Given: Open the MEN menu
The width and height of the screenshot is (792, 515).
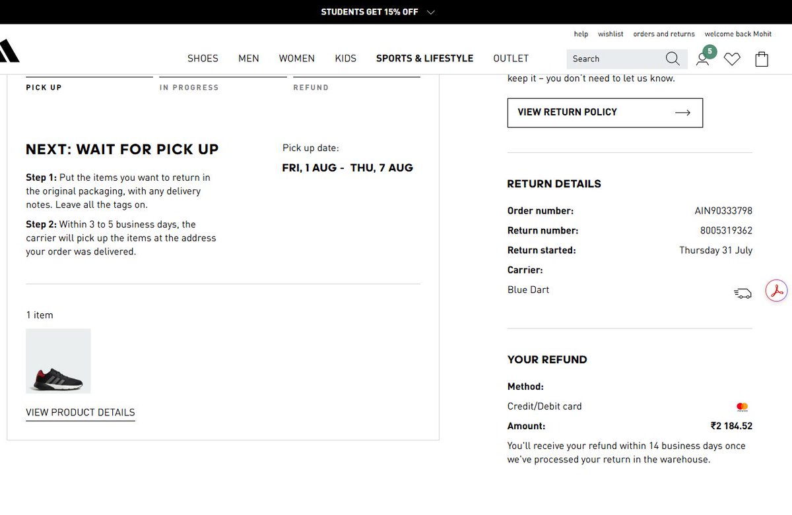Looking at the screenshot, I should (249, 58).
